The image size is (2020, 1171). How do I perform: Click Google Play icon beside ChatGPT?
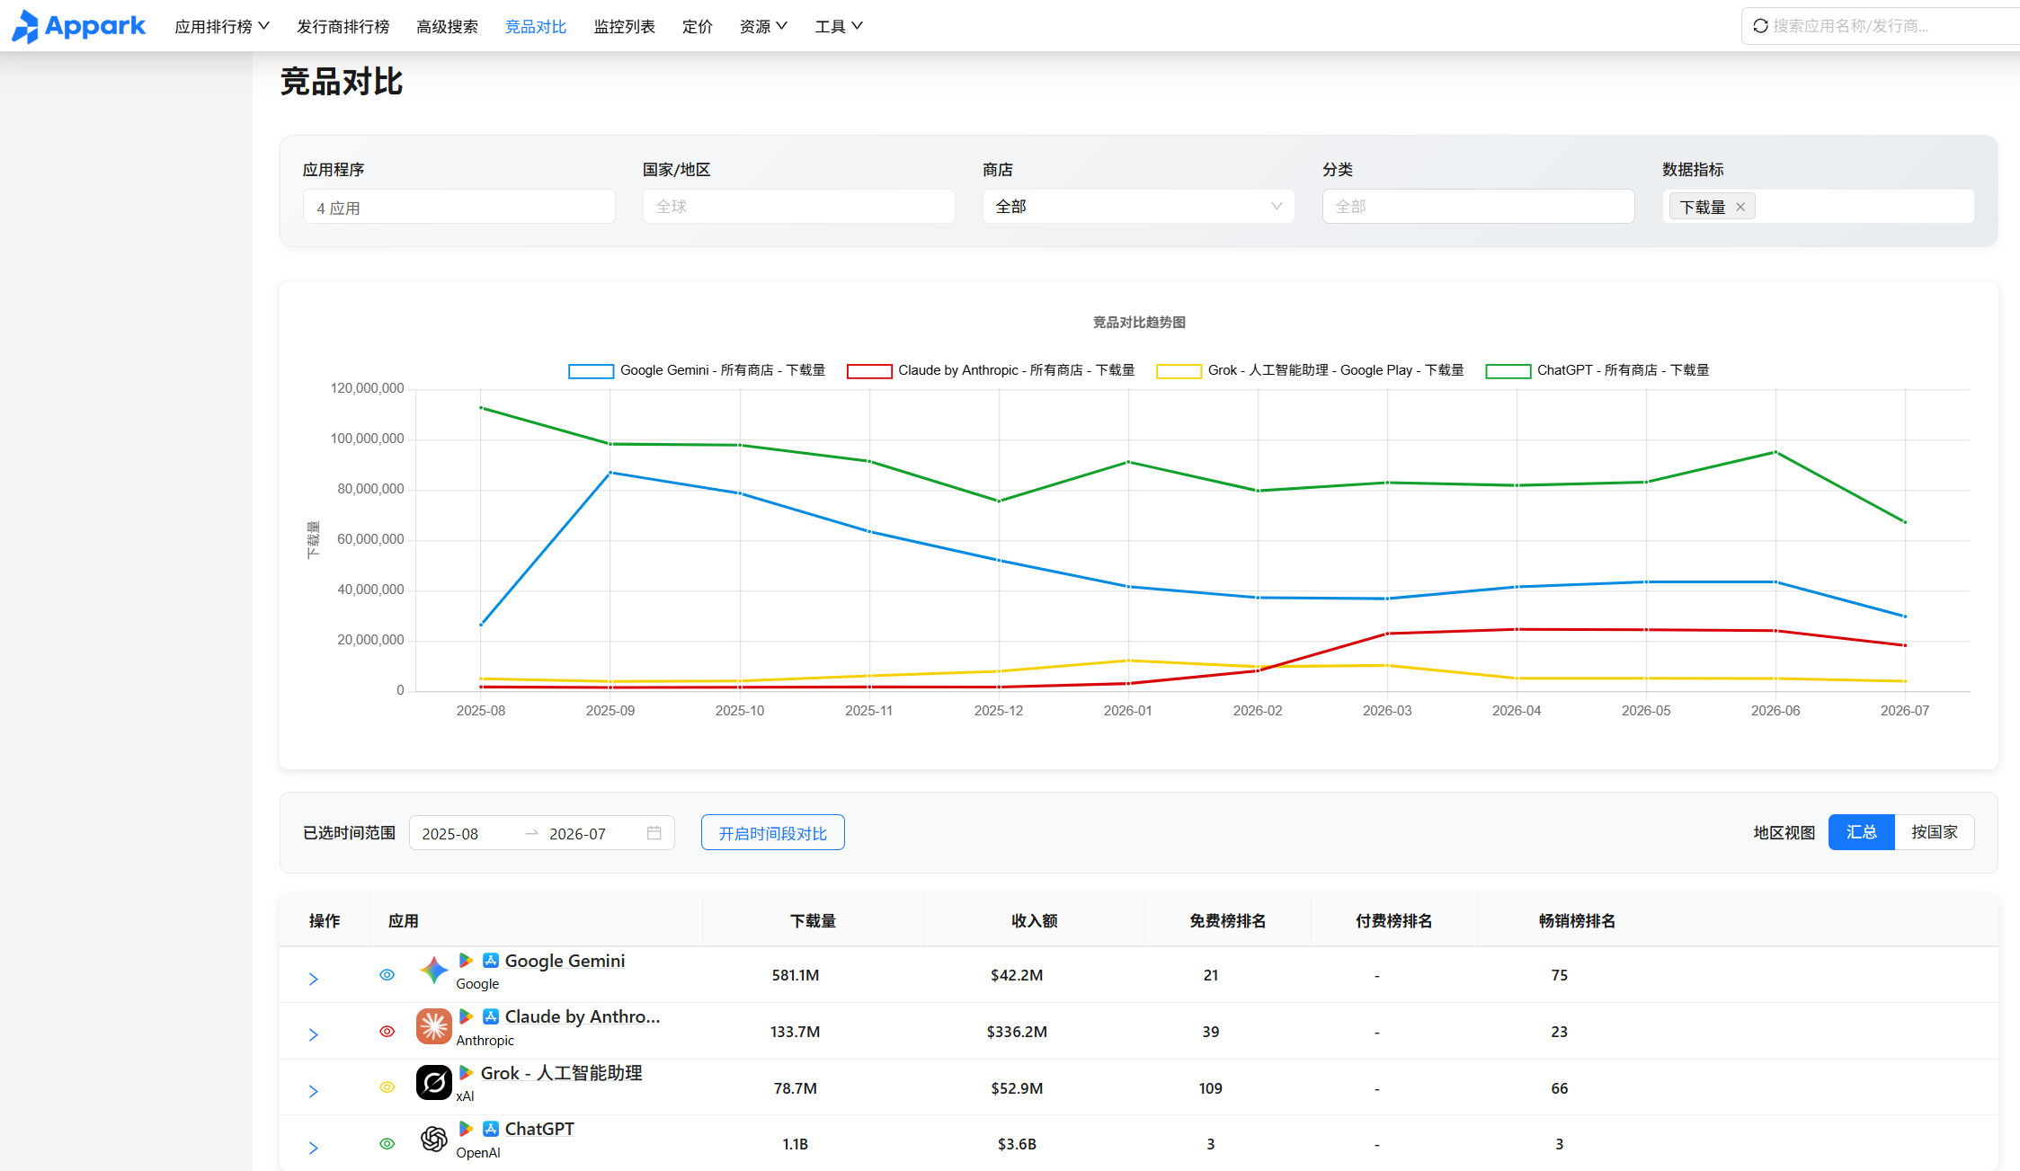[x=466, y=1128]
